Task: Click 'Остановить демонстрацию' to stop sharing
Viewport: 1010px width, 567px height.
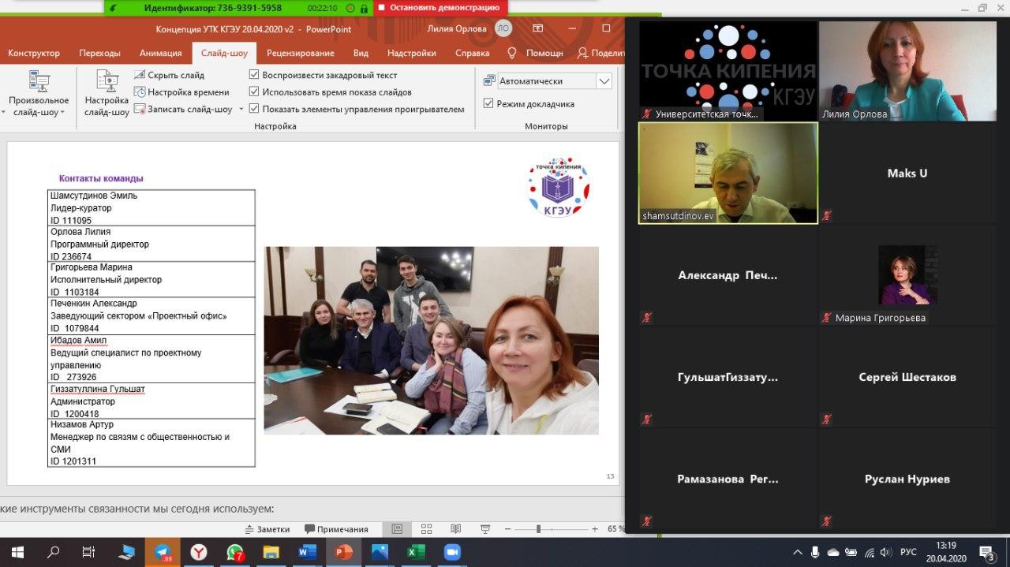Action: (x=440, y=8)
